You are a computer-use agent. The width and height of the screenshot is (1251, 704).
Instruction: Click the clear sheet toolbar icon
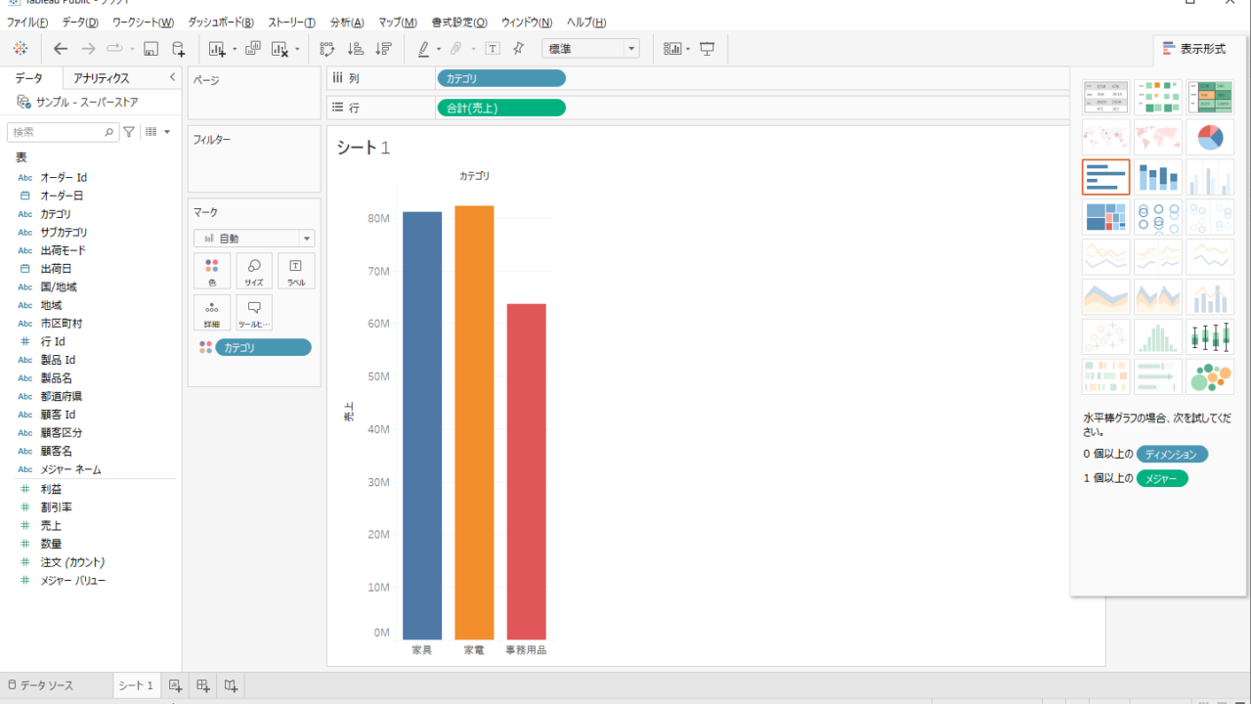click(x=280, y=48)
